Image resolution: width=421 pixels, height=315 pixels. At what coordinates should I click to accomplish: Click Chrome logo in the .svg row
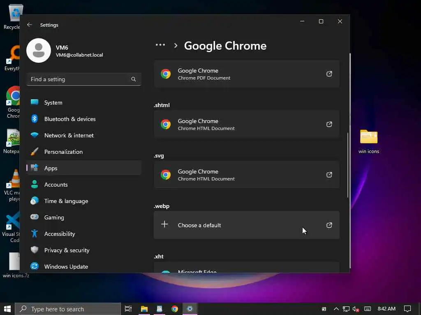(166, 175)
